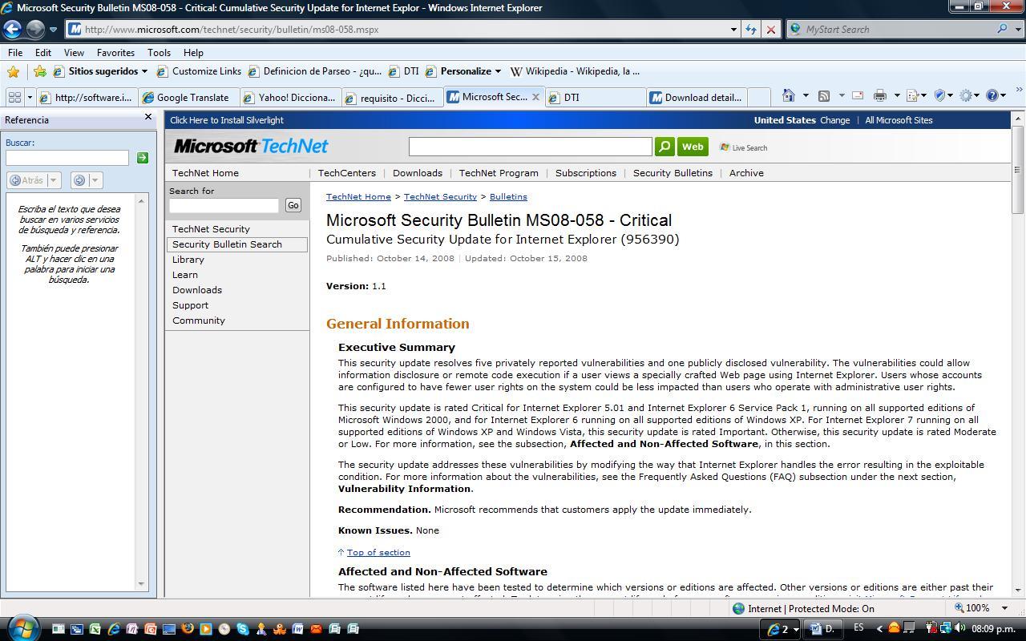Go back with the browser Back arrow

tap(12, 29)
